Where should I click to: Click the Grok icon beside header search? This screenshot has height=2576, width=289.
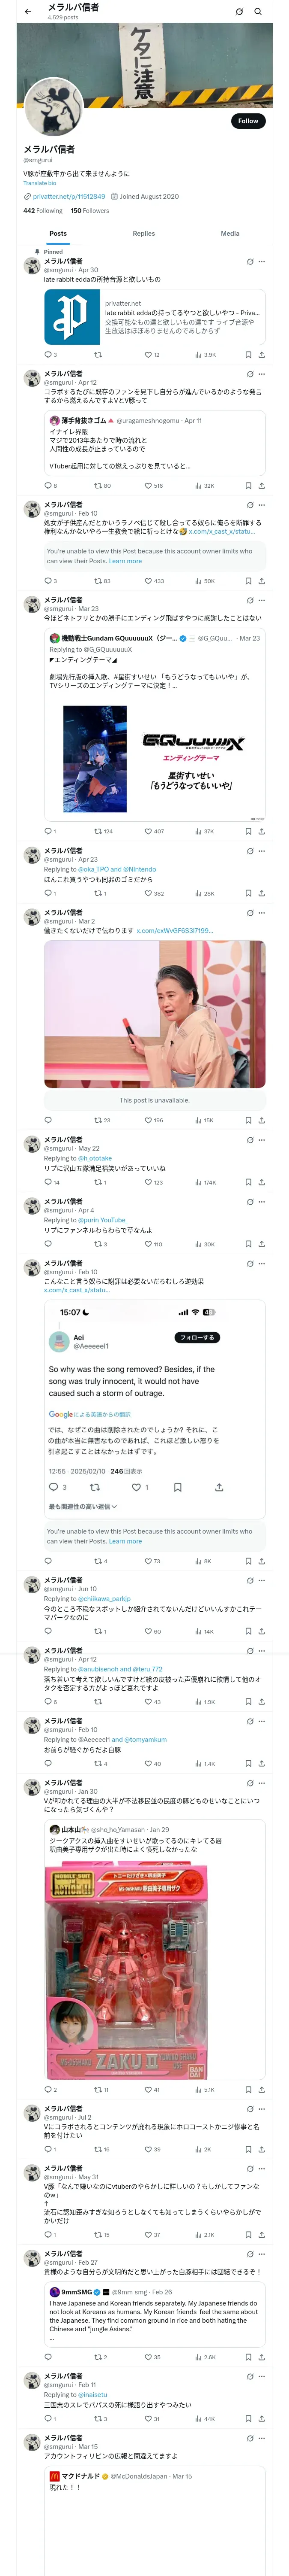click(239, 12)
